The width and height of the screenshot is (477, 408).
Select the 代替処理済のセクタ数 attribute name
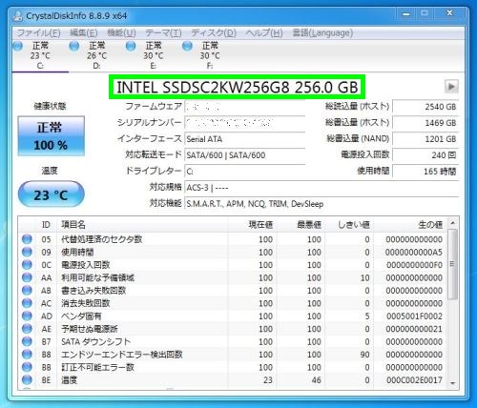pos(102,239)
